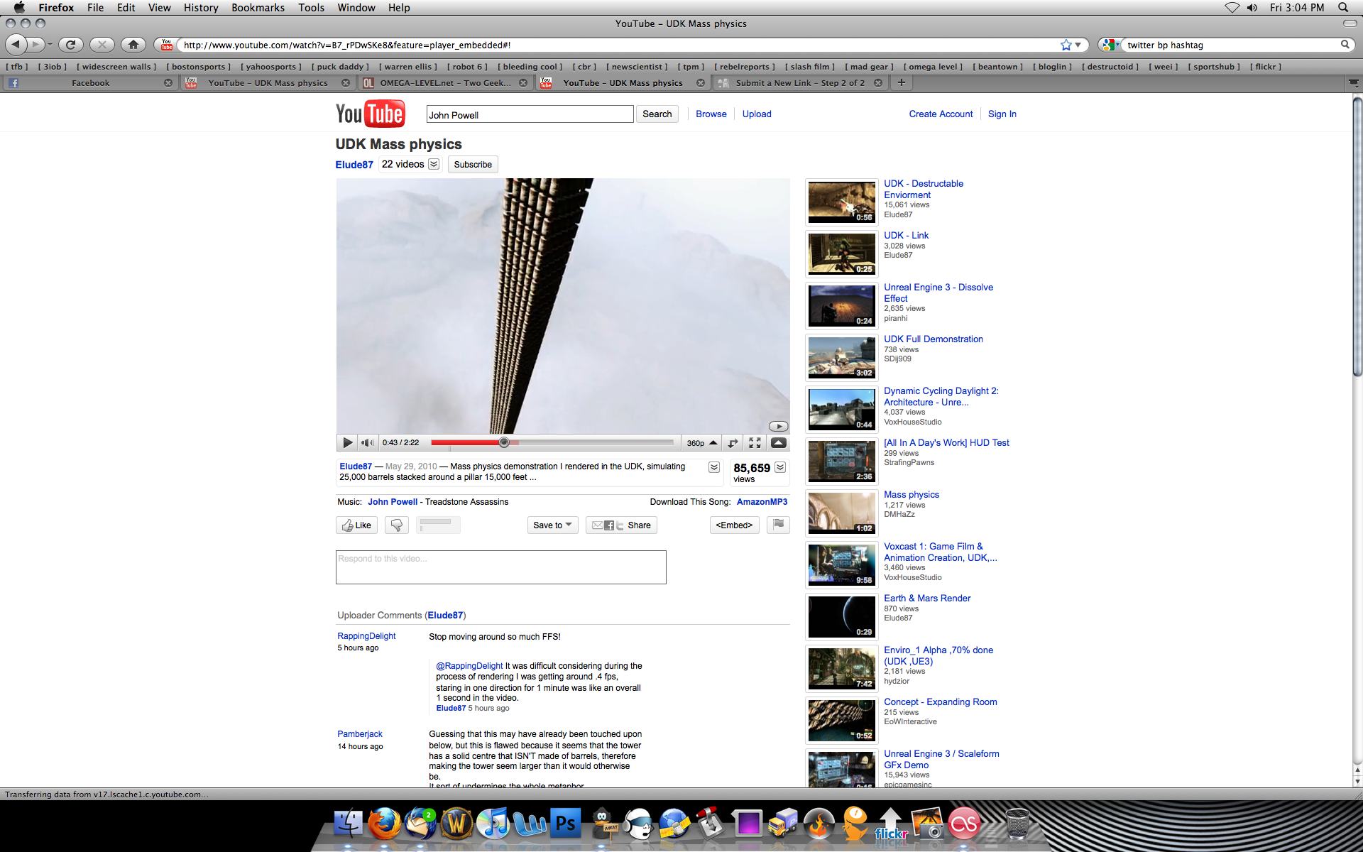This screenshot has height=852, width=1363.
Task: Open the slash film bookmark folder
Action: tap(810, 67)
